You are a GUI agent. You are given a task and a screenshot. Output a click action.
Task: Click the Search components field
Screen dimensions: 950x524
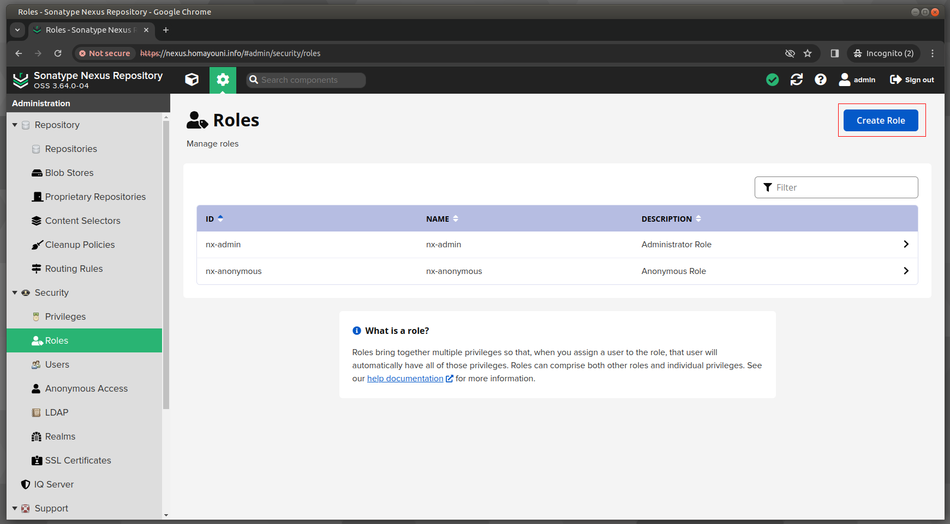(306, 80)
